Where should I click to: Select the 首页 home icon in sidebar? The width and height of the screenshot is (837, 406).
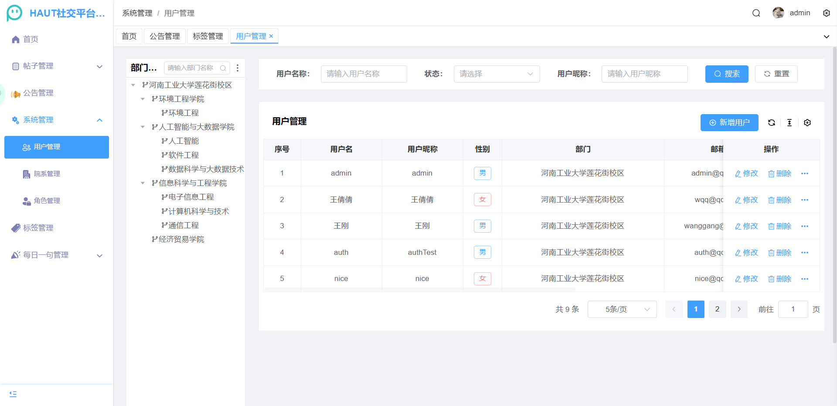(15, 39)
